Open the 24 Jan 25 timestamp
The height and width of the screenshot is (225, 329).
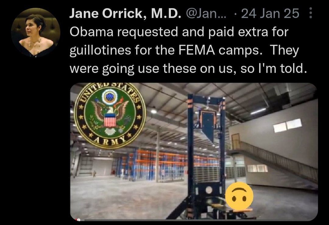(x=270, y=13)
